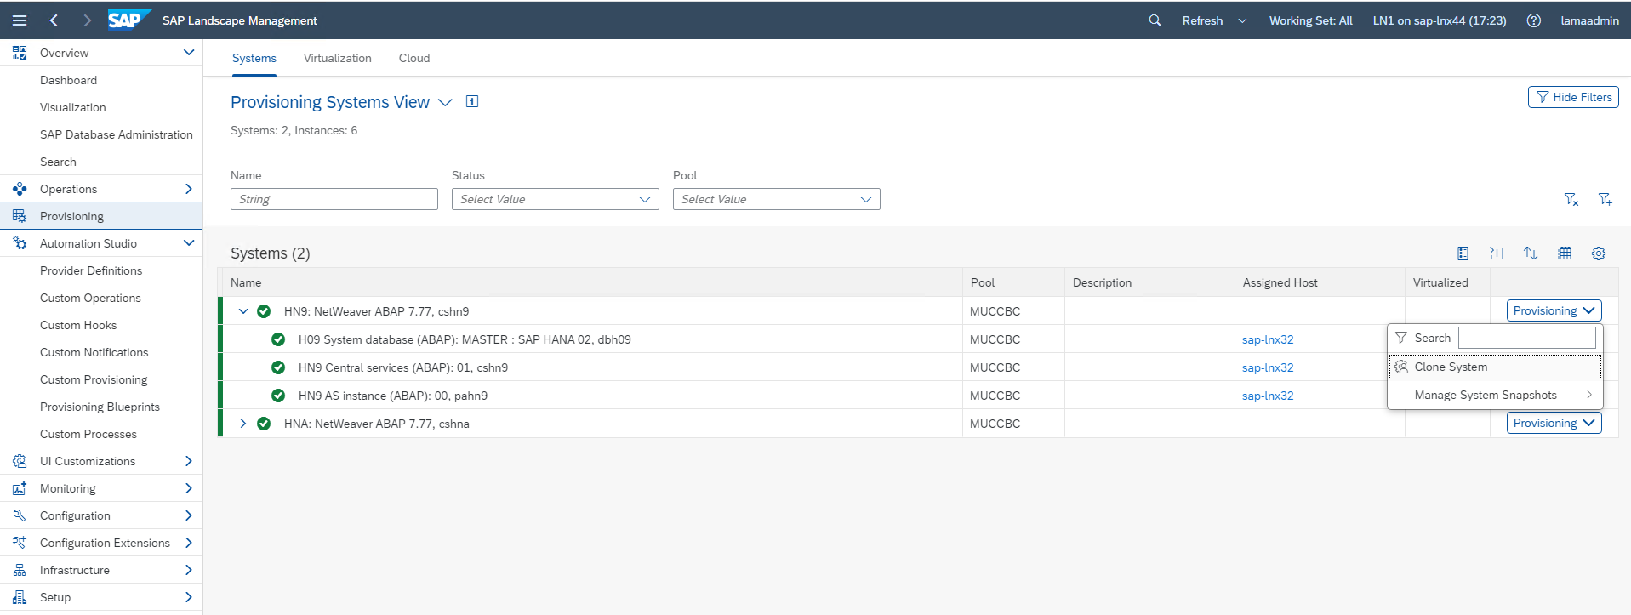Toggle the hamburger navigation menu

pos(20,20)
